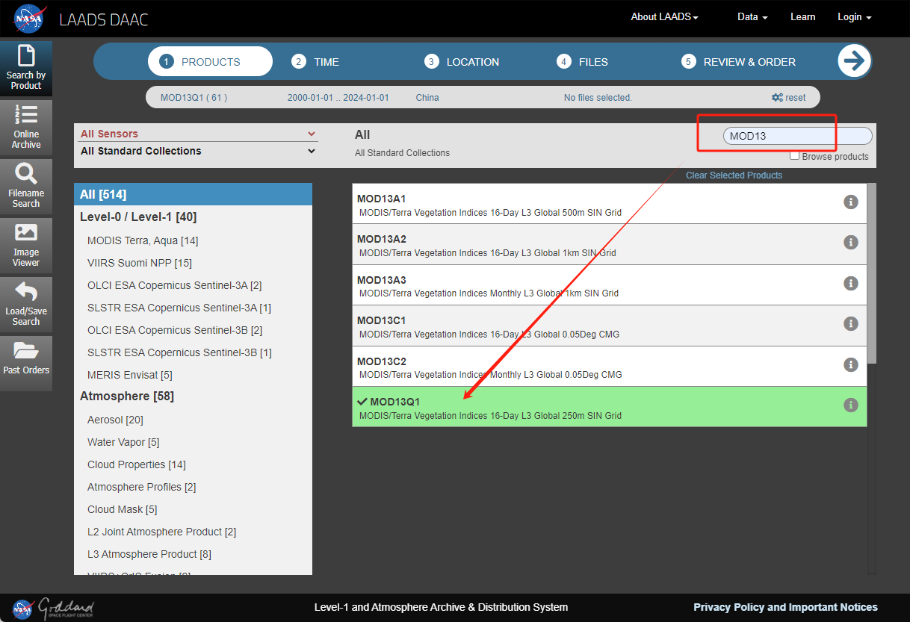Image resolution: width=910 pixels, height=622 pixels.
Task: Click the Goddard Space Flight Center logo
Action: [53, 607]
